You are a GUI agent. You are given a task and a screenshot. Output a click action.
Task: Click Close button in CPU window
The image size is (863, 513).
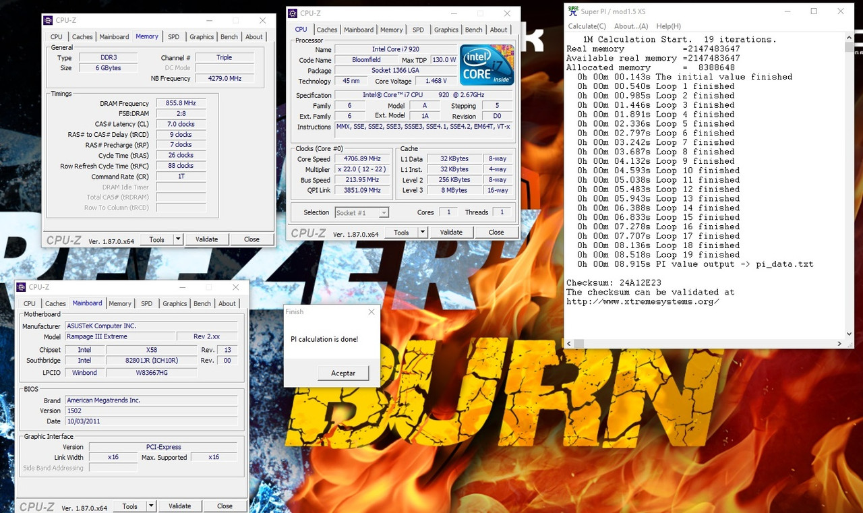496,233
